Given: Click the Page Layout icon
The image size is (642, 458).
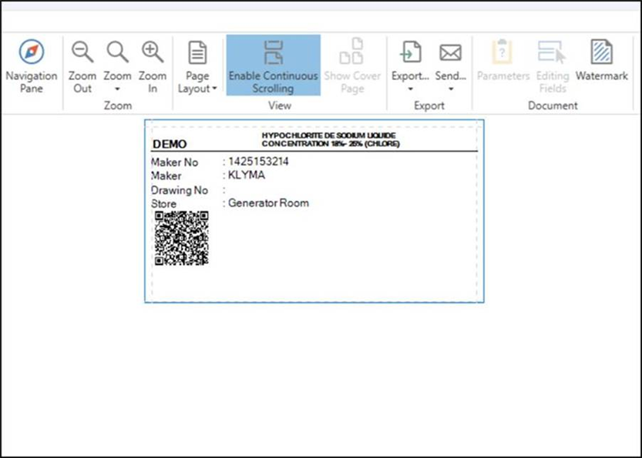Looking at the screenshot, I should 197,52.
